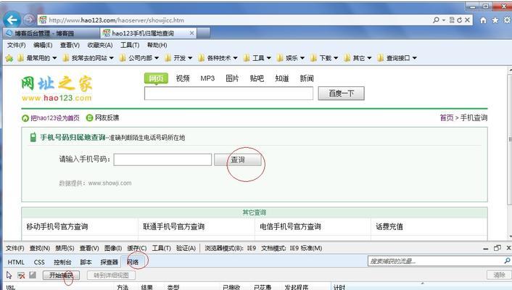512x290 pixels.
Task: Click the browser forward arrow button
Action: click(x=30, y=20)
